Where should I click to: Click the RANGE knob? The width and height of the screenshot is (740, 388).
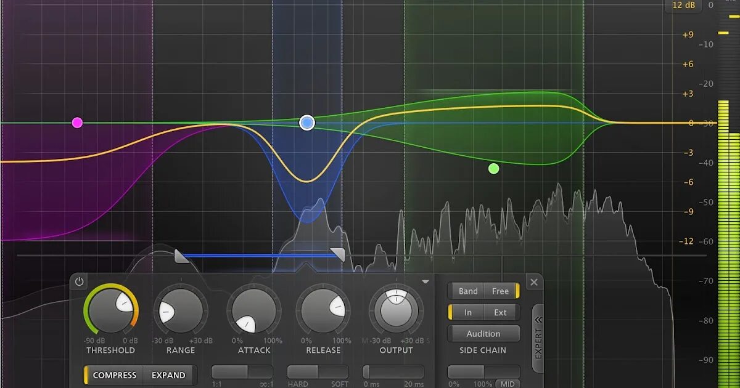point(181,310)
